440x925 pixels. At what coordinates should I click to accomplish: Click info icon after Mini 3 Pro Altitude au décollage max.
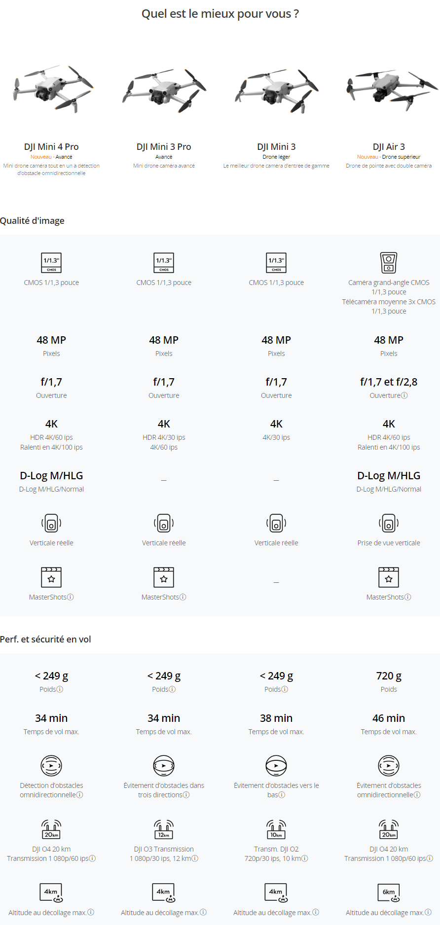(x=203, y=913)
